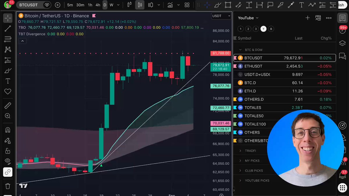The width and height of the screenshot is (349, 196).
Task: Open the chats panel
Action: point(342,56)
